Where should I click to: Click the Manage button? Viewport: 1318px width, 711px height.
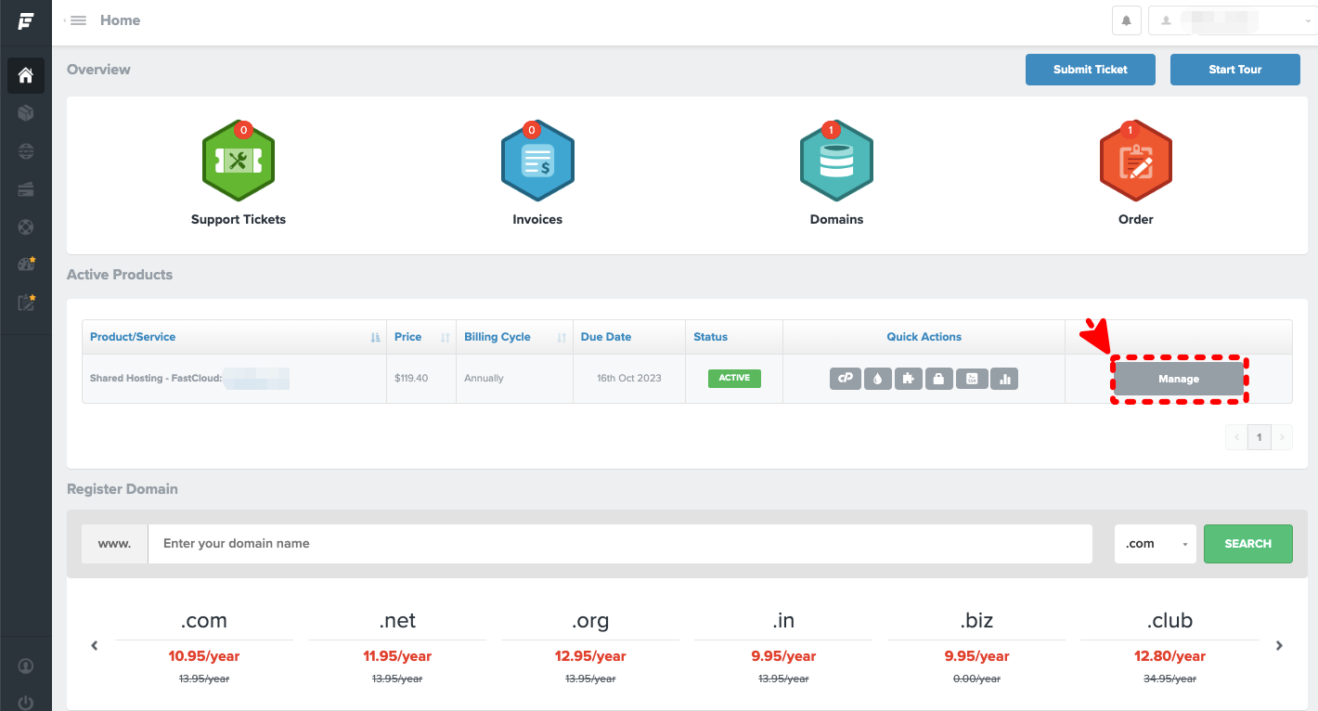[1179, 379]
